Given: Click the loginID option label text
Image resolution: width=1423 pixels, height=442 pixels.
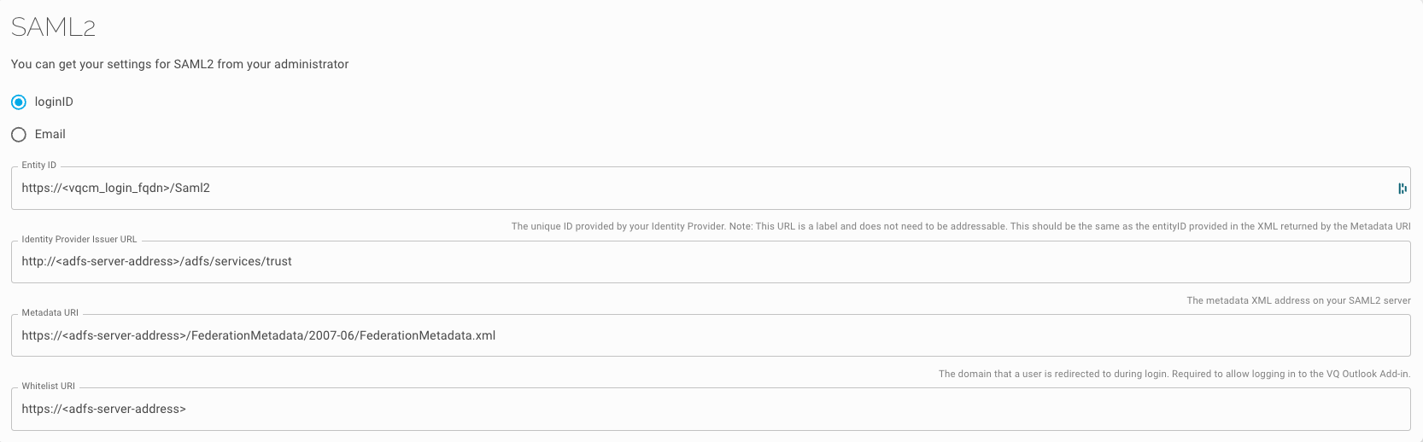Looking at the screenshot, I should click(x=54, y=102).
